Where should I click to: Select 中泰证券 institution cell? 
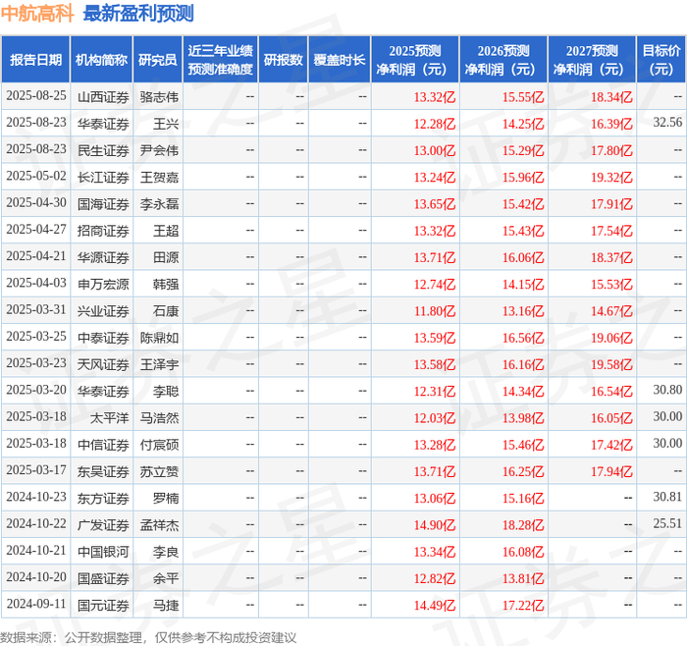103,338
